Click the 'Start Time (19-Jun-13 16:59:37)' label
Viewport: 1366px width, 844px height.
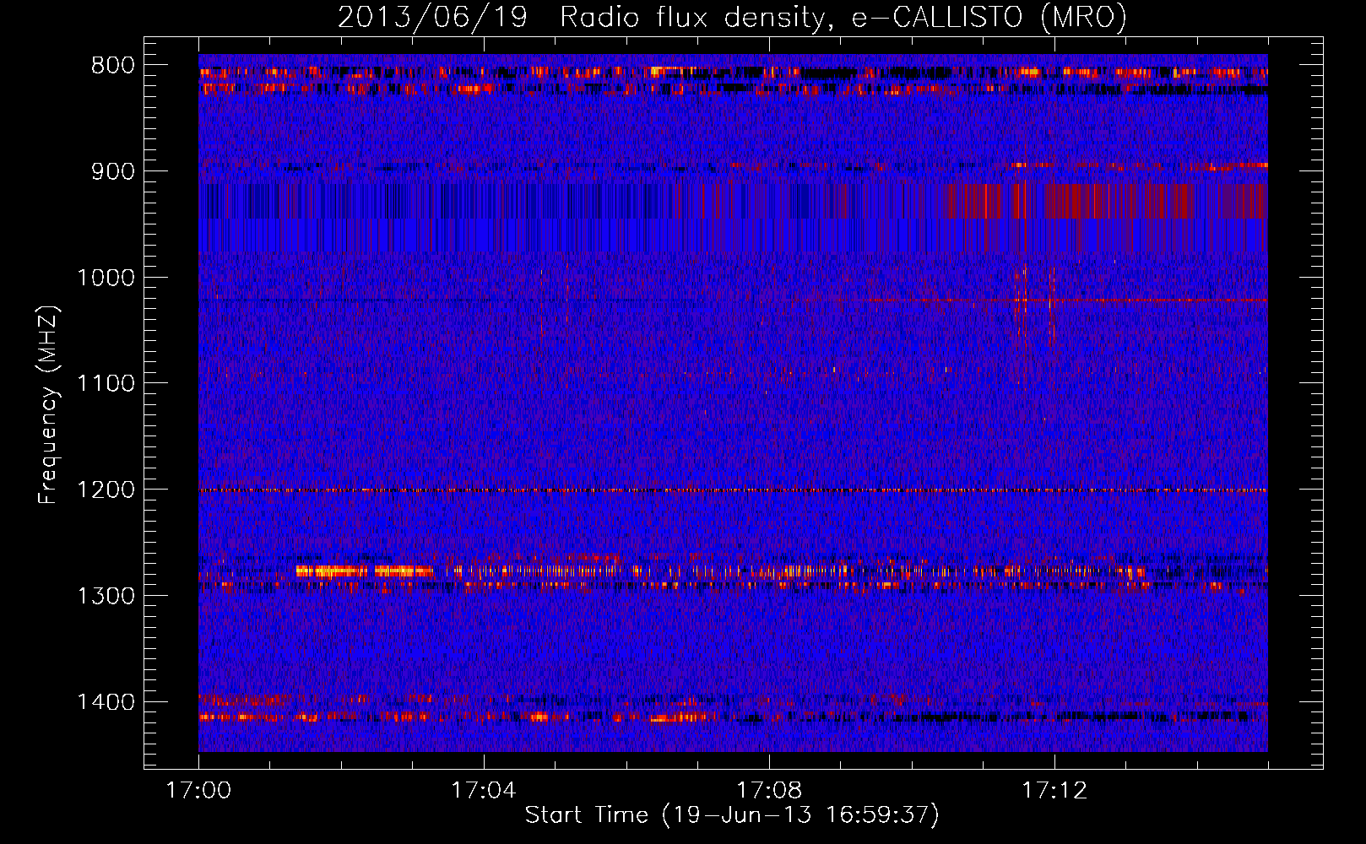coord(732,815)
